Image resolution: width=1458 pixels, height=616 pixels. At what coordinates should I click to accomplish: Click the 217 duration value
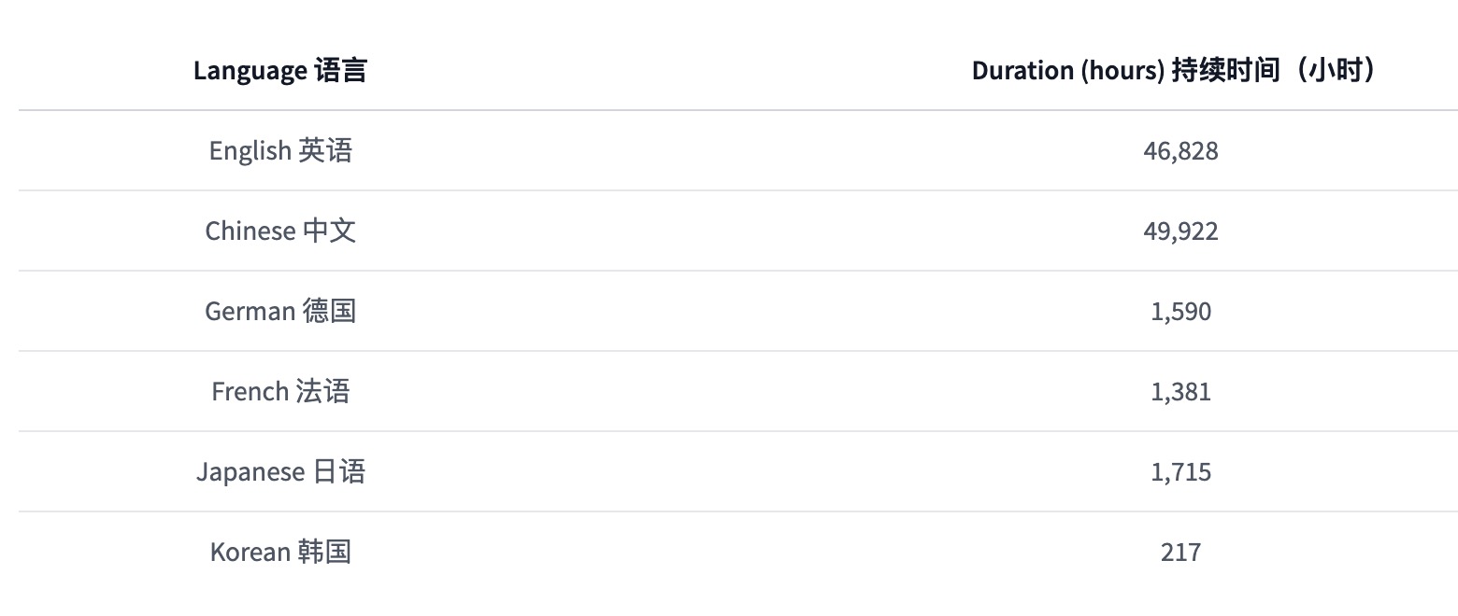(1180, 552)
